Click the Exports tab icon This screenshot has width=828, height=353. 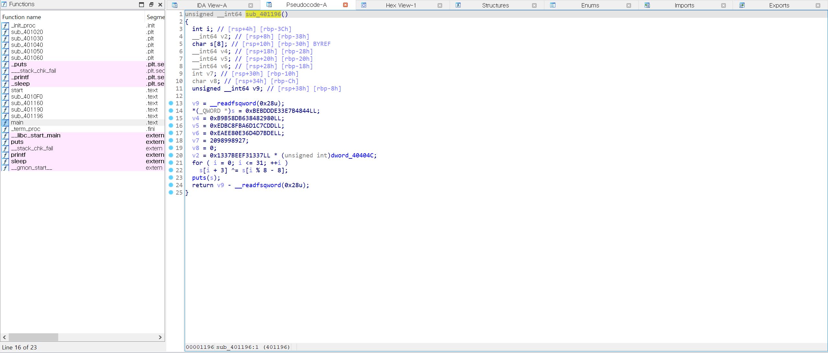742,5
